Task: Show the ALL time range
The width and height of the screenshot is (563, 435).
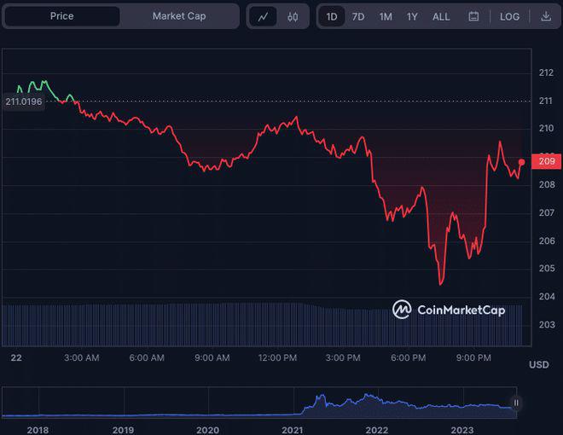Action: coord(441,16)
